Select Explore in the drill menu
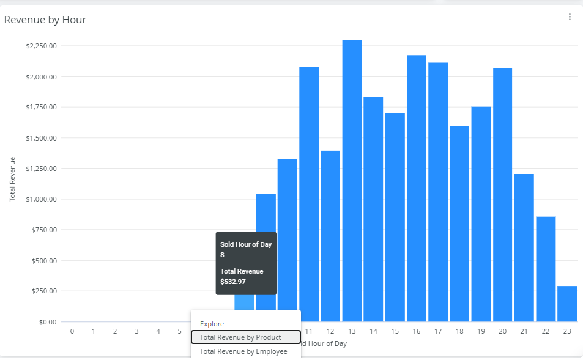Image resolution: width=583 pixels, height=358 pixels. pyautogui.click(x=212, y=324)
